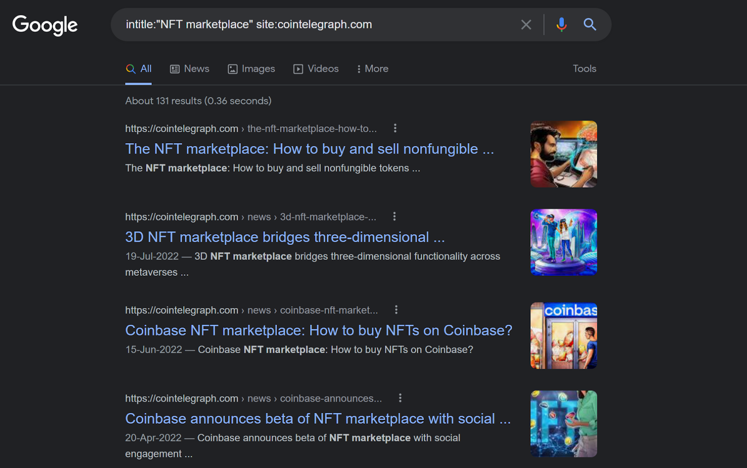The height and width of the screenshot is (468, 747).
Task: Click the URL path 'the-nft-marketplace-how-to...'
Action: coord(312,128)
